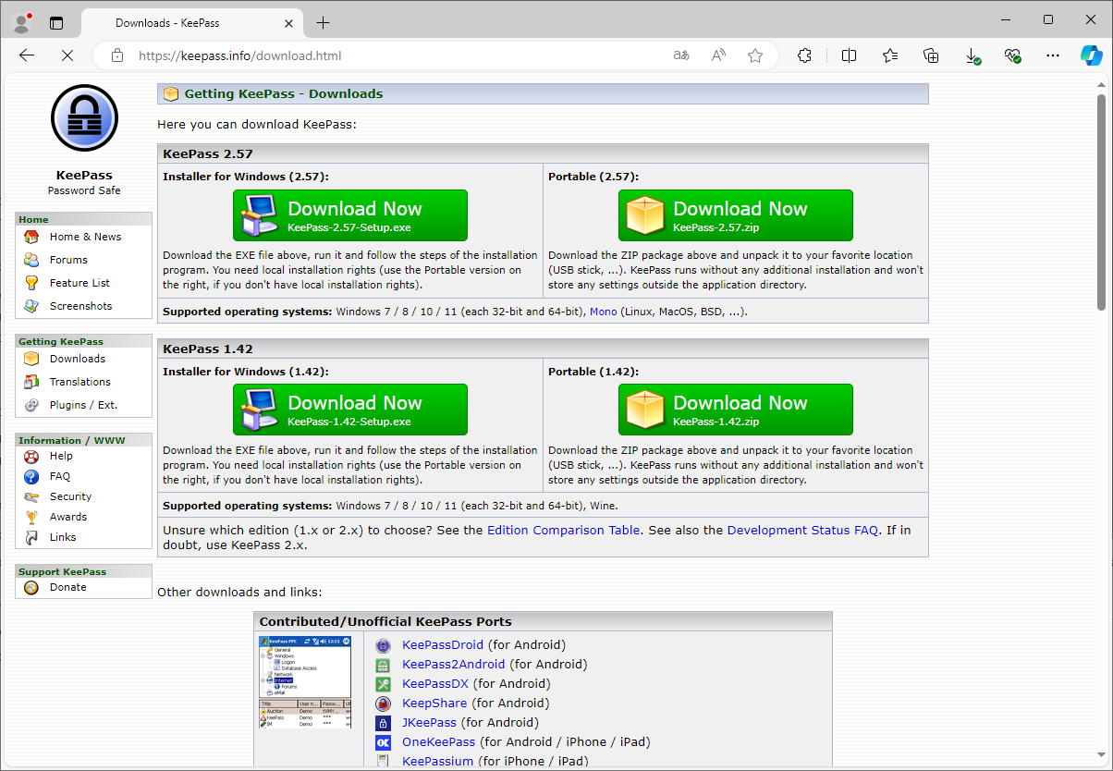Viewport: 1113px width, 771px height.
Task: Click the KeePassDroid app icon
Action: coord(384,645)
